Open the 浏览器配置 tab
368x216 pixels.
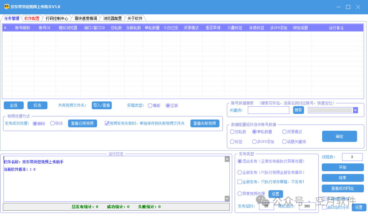coord(112,18)
